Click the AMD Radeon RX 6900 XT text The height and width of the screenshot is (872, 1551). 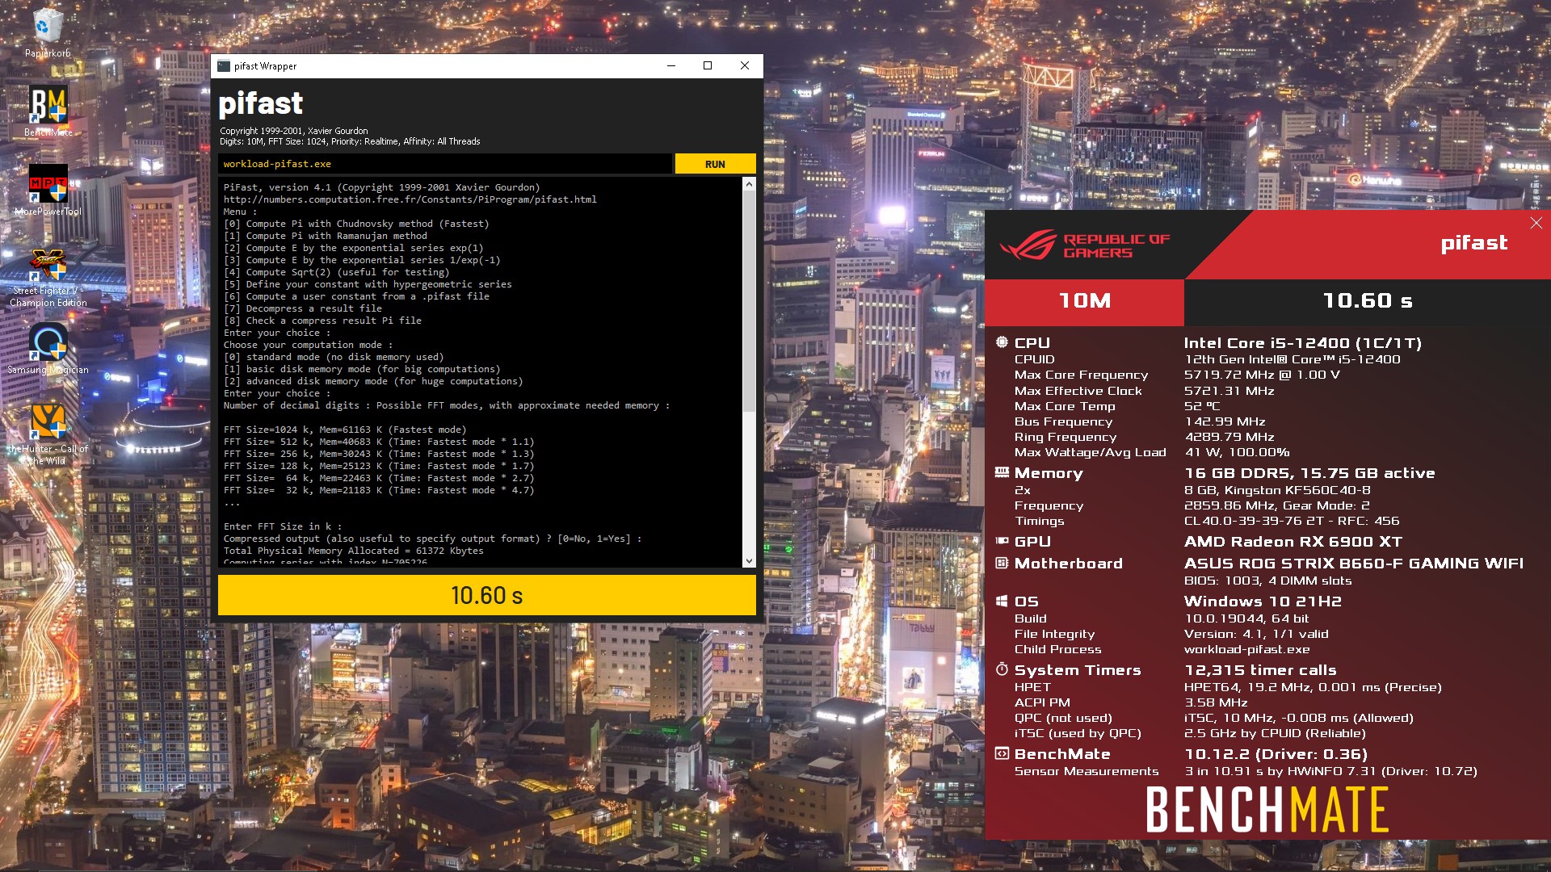[1293, 542]
